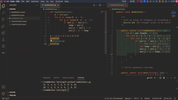Screen dimensions: 178x100
Task: Open the Extensions view
Action: coord(3,33)
